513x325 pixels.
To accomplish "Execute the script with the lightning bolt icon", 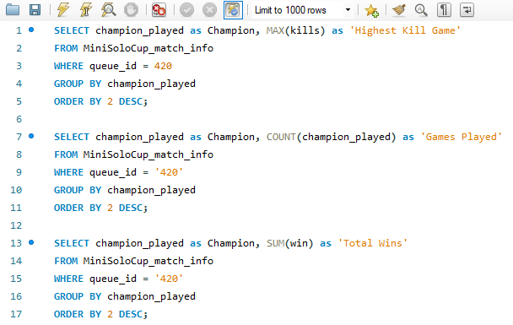I will [x=62, y=10].
